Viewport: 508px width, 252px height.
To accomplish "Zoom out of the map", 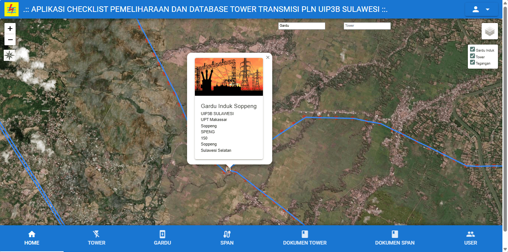I will tap(10, 40).
